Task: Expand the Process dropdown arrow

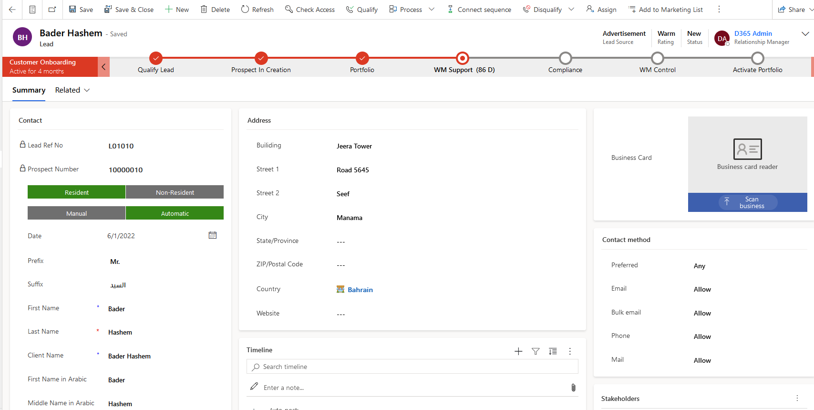Action: coord(432,10)
